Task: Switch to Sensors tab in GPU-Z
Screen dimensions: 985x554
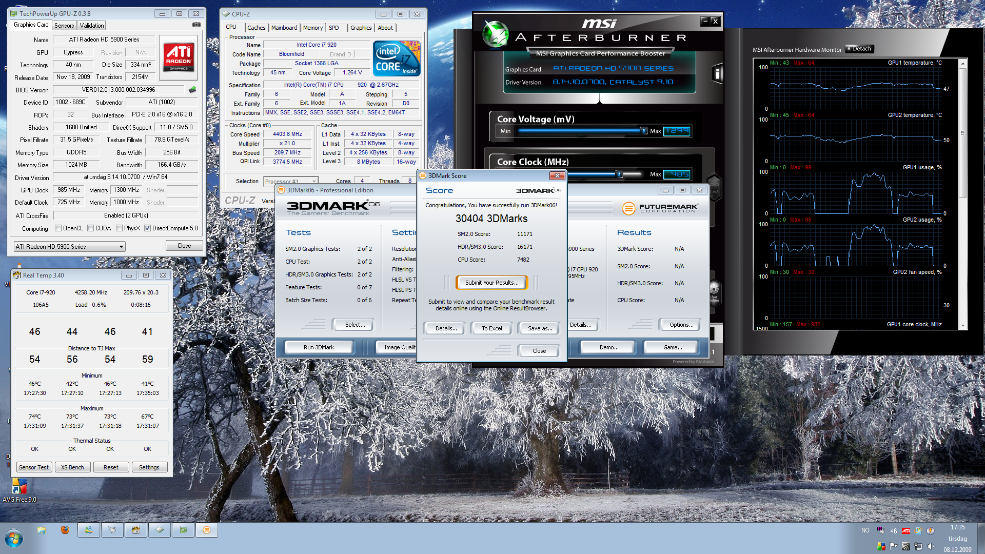Action: point(64,26)
